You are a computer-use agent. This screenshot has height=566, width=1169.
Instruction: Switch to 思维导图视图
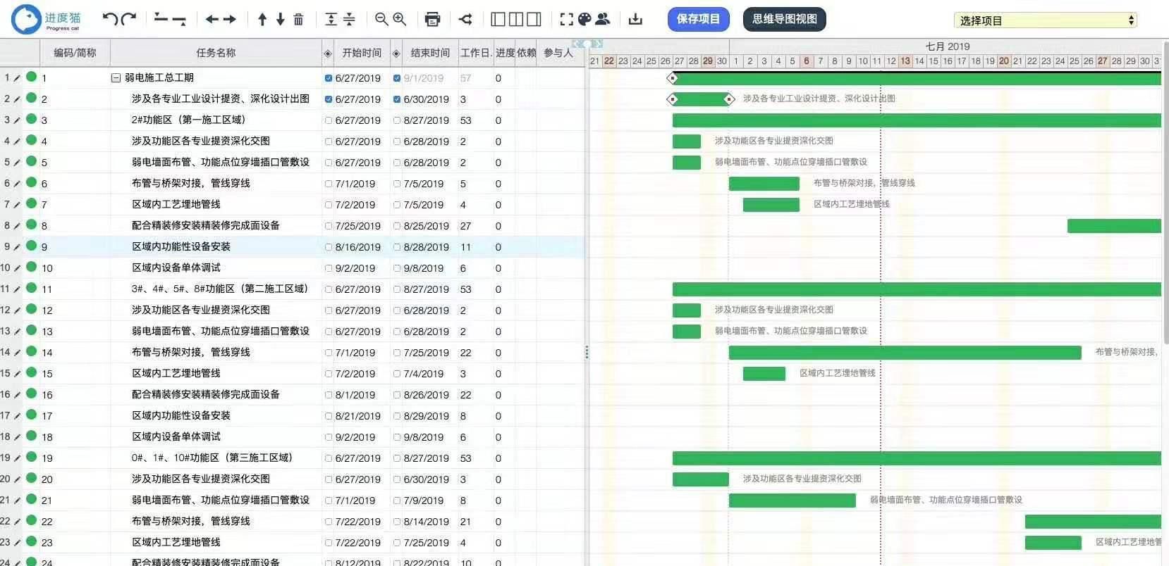(784, 19)
